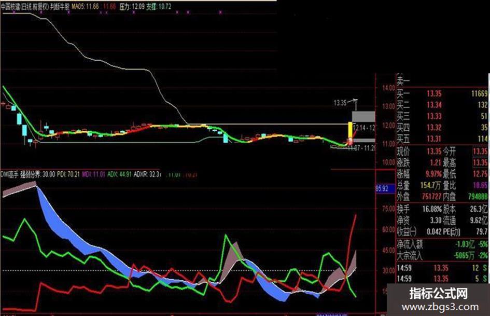Click the 最高 high price value
Viewport: 490px width, 316px height.
click(480, 163)
